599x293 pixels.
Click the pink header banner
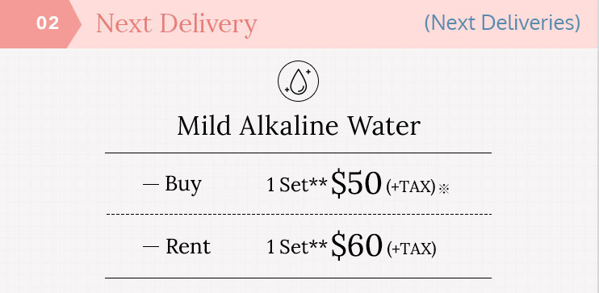pyautogui.click(x=299, y=24)
